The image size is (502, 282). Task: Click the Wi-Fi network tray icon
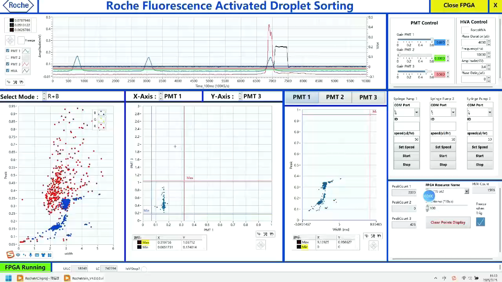pos(464,278)
